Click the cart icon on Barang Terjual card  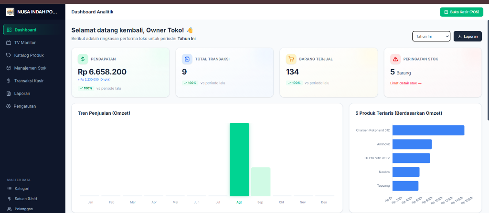291,59
